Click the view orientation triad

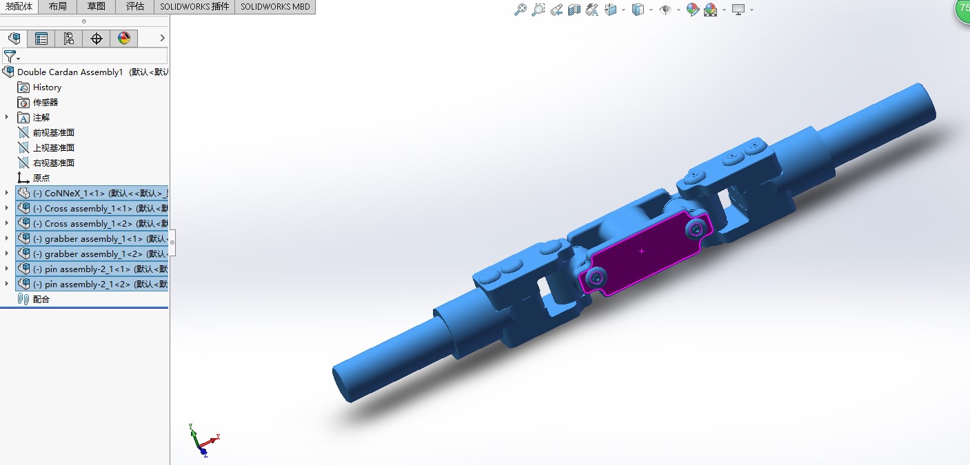coord(203,440)
